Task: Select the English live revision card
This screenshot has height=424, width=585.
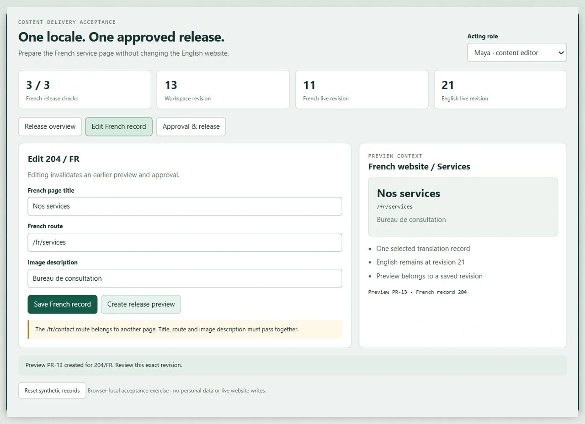Action: point(500,89)
